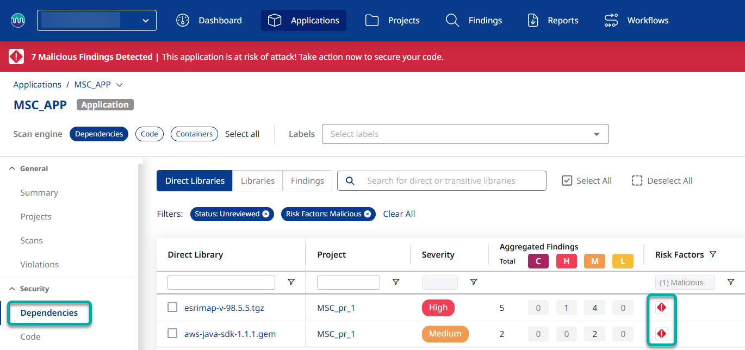Toggle the Containers scan engine chip

click(x=194, y=134)
